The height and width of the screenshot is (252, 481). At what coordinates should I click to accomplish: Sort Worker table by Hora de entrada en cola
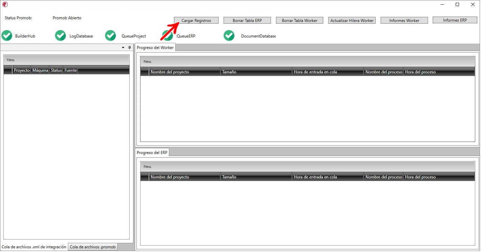328,72
